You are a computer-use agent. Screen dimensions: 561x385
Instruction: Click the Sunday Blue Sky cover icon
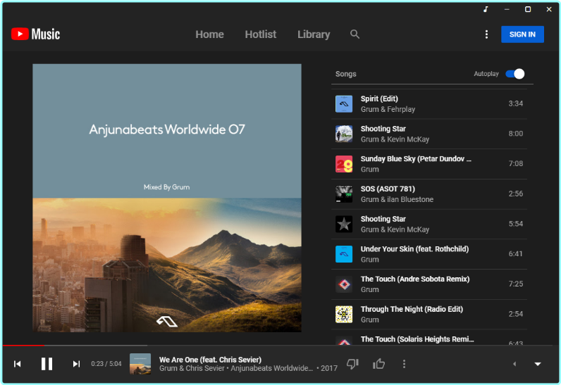point(344,164)
